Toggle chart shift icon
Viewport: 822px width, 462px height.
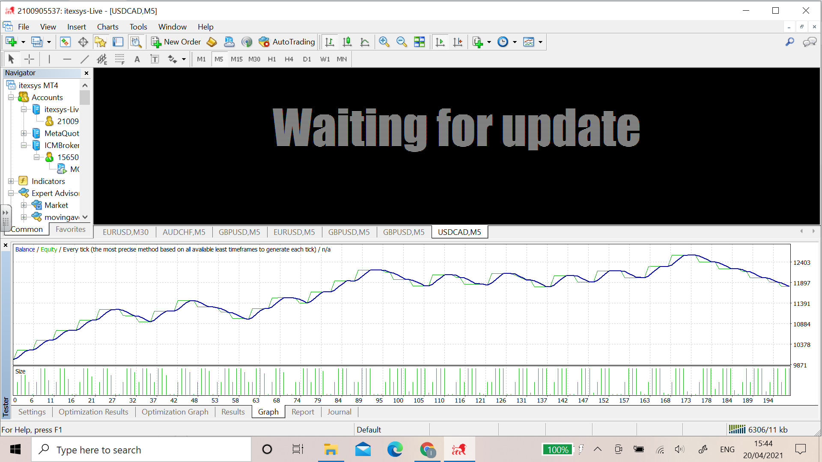pyautogui.click(x=458, y=42)
